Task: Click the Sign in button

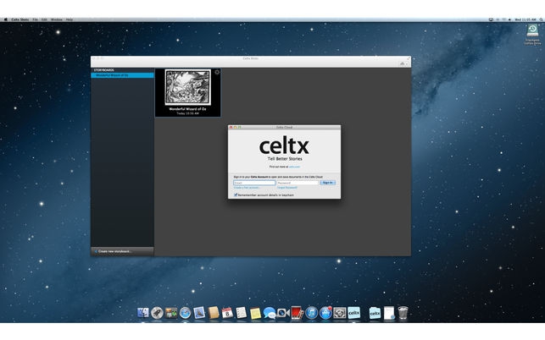Action: click(327, 183)
